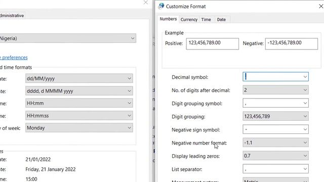This screenshot has height=182, width=324.
Task: Click the Digit grouping label
Action: click(188, 117)
